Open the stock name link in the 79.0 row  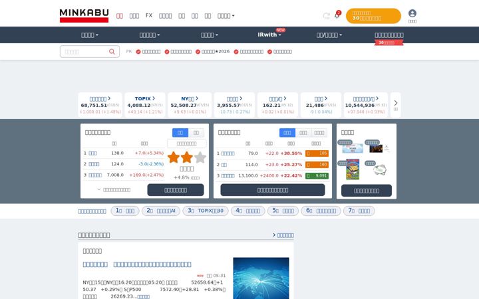click(x=228, y=153)
